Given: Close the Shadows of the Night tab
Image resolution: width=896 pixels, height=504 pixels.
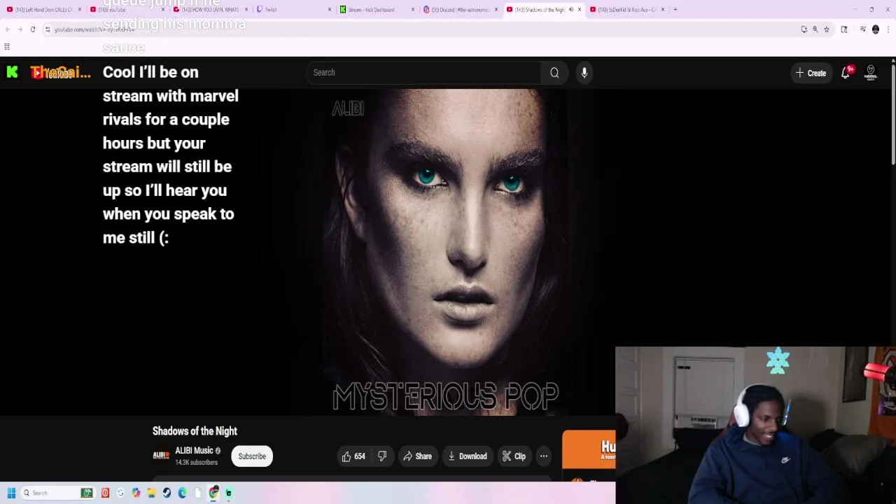Looking at the screenshot, I should tap(580, 10).
